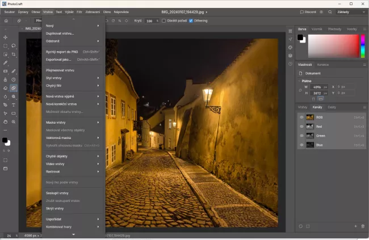The height and width of the screenshot is (240, 369).
Task: Select the Hand tool
Action: 5,122
